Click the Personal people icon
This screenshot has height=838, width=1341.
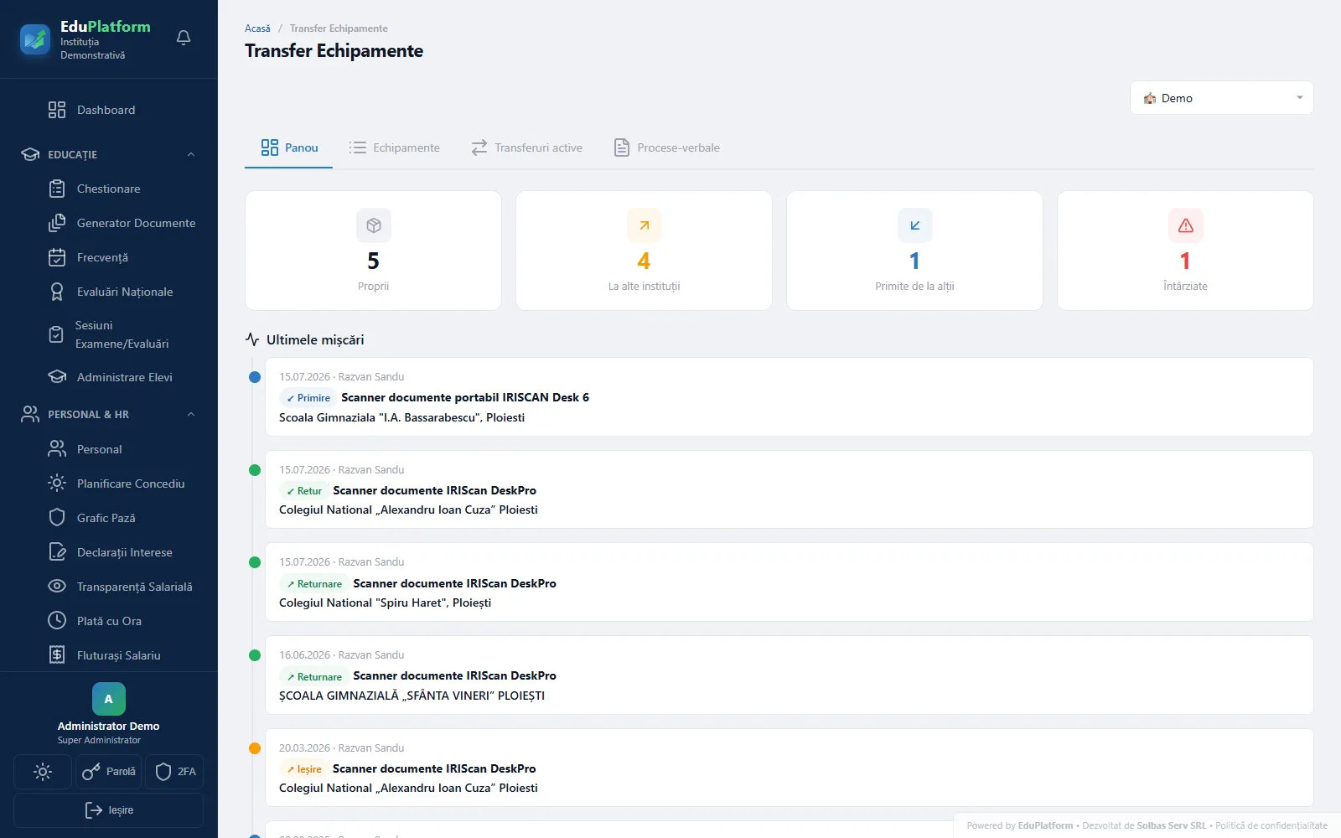(x=57, y=449)
